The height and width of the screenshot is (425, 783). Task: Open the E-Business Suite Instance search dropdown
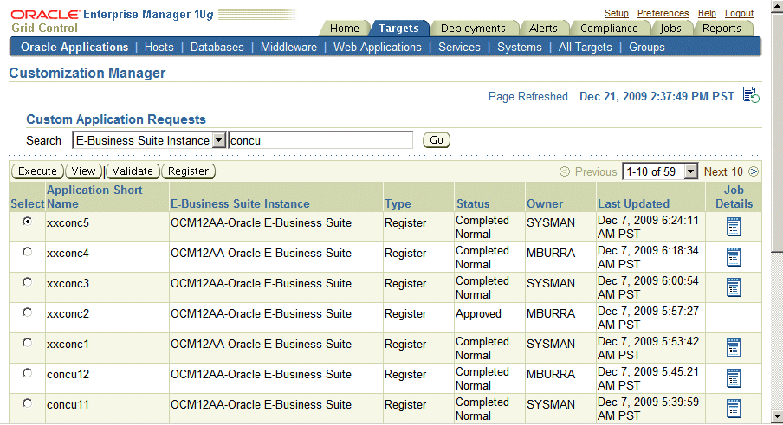(x=149, y=141)
